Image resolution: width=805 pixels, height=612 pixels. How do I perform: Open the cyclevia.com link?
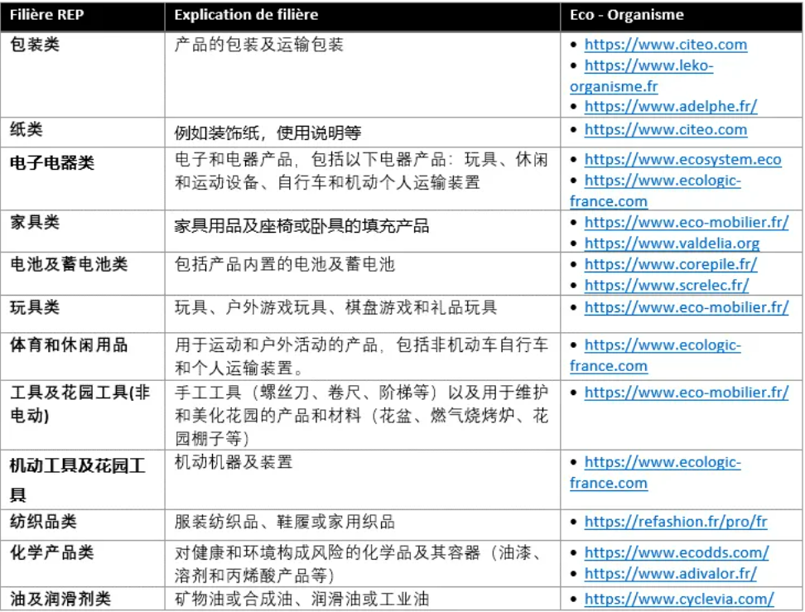pos(678,599)
